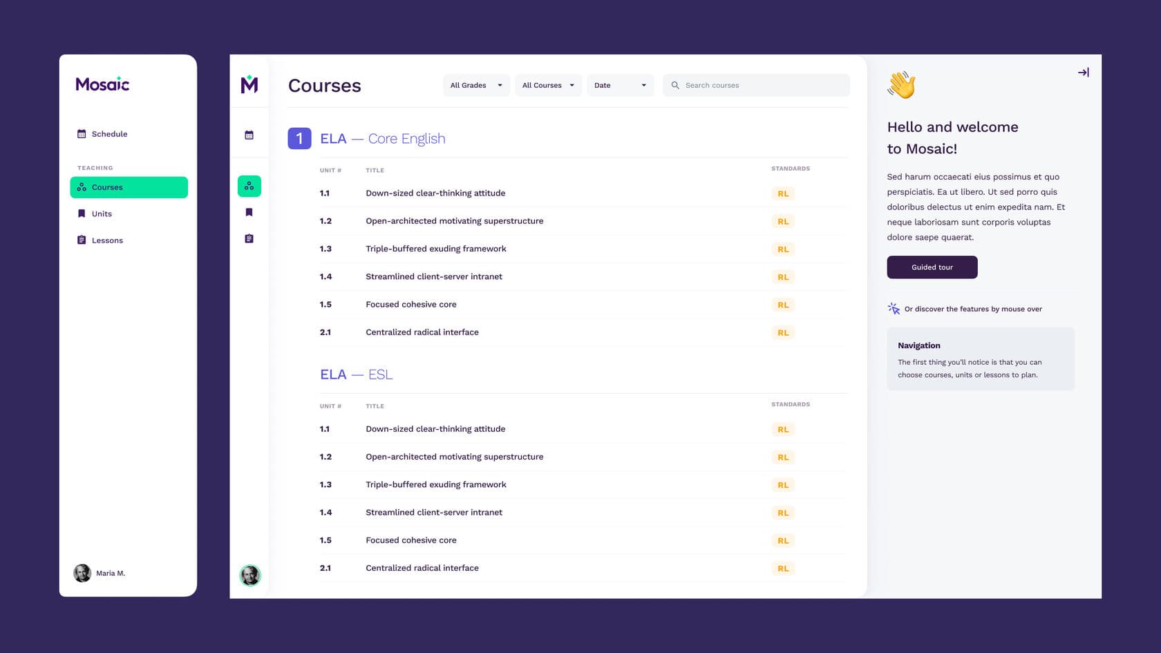1161x653 pixels.
Task: Open the All Courses filter dropdown
Action: (x=548, y=86)
